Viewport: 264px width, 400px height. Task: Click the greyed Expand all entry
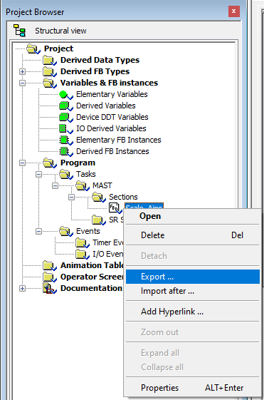coord(192,353)
